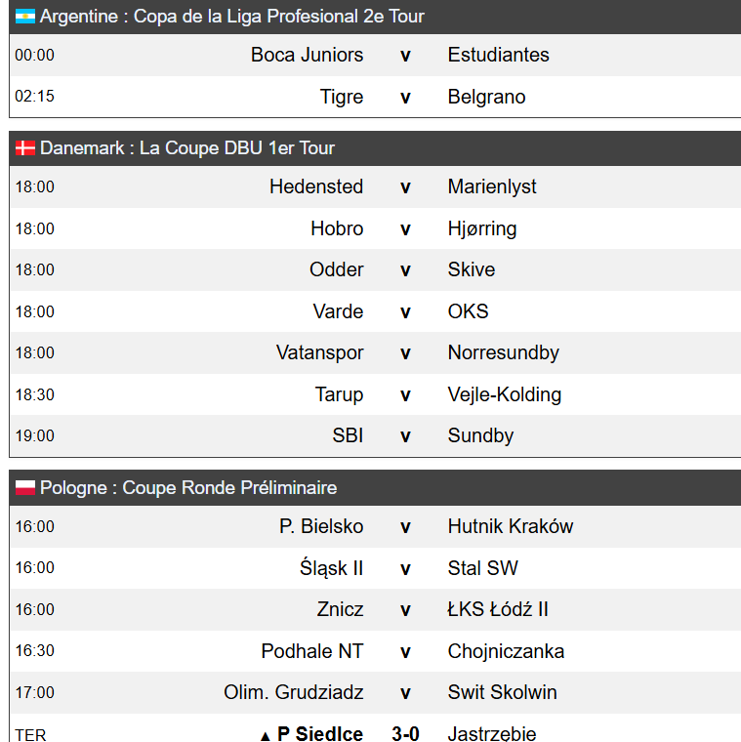Click the Hutnik Kraków team name

click(510, 526)
